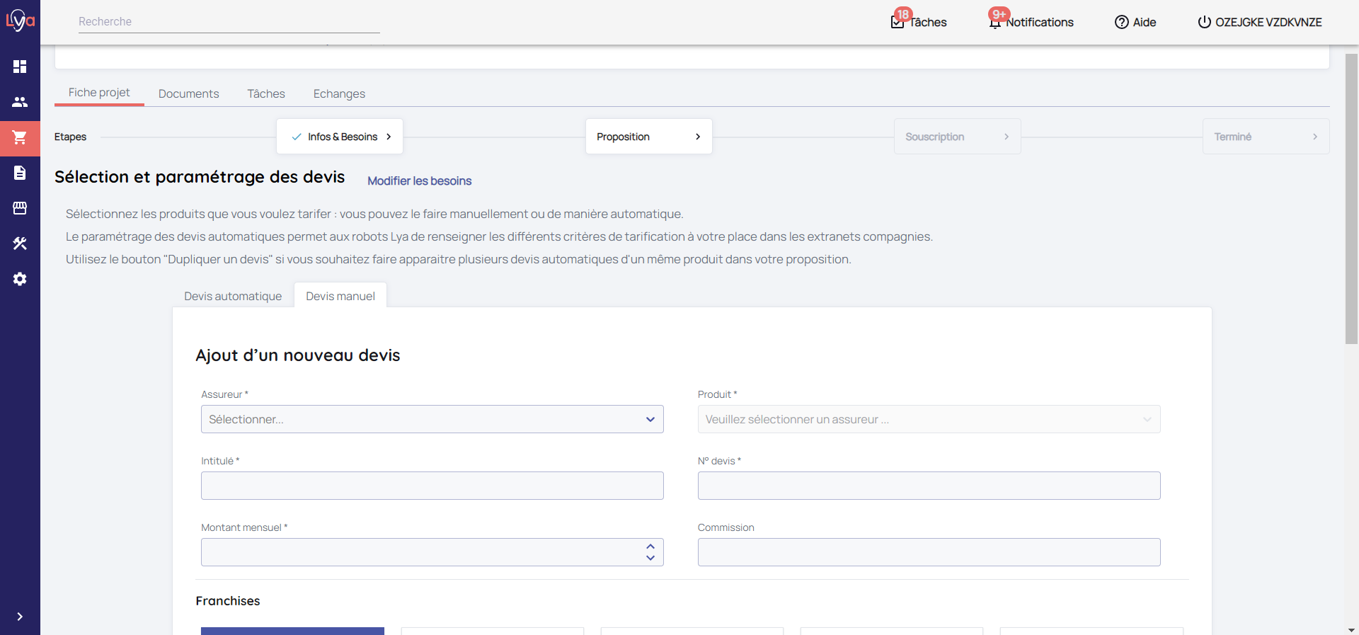Switch to the Documents tab
This screenshot has height=635, width=1359.
pyautogui.click(x=188, y=93)
